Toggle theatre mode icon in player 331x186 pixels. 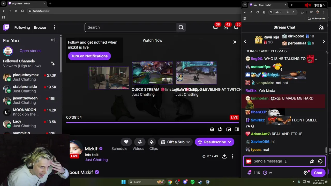[237, 129]
